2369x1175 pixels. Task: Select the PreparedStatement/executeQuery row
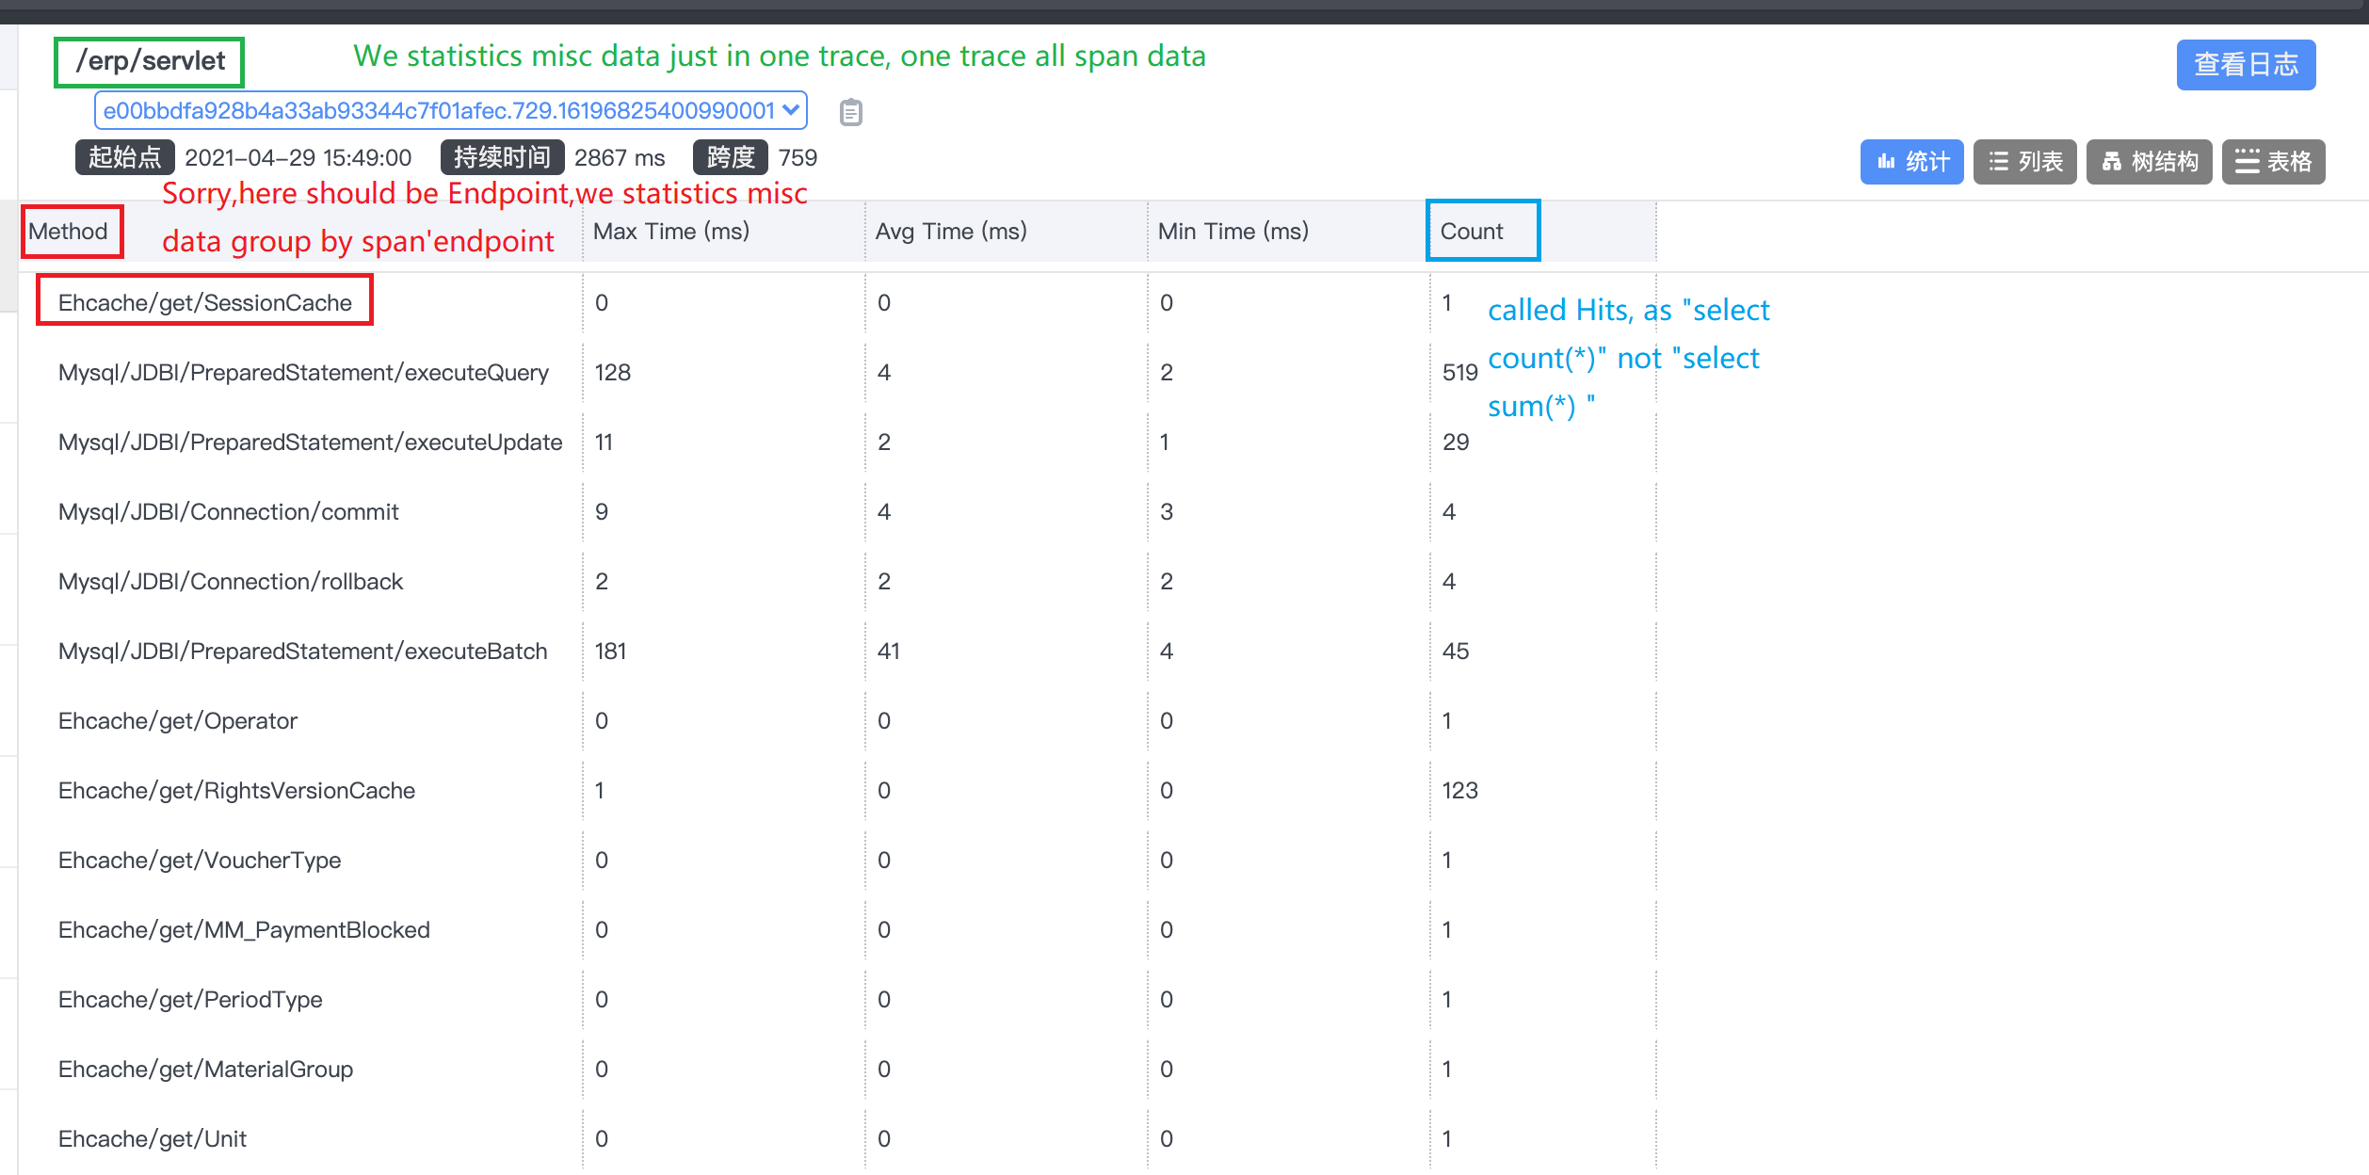(x=303, y=373)
